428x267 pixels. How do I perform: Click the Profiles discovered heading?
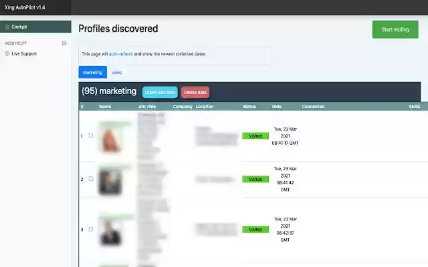pyautogui.click(x=118, y=29)
